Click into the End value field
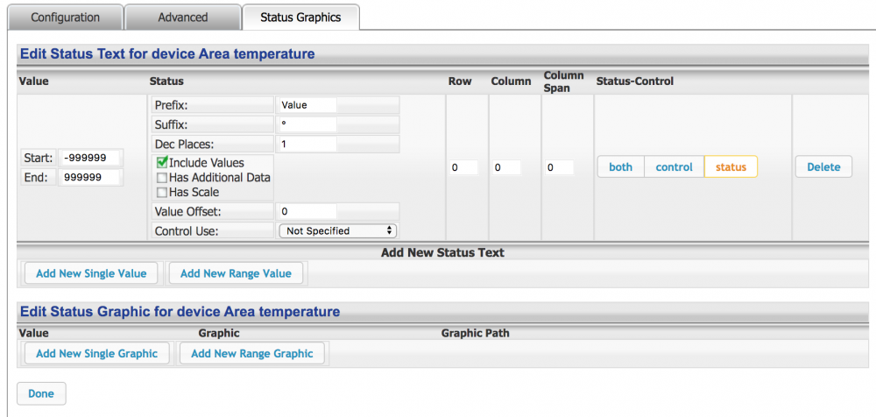This screenshot has width=876, height=417. click(90, 178)
